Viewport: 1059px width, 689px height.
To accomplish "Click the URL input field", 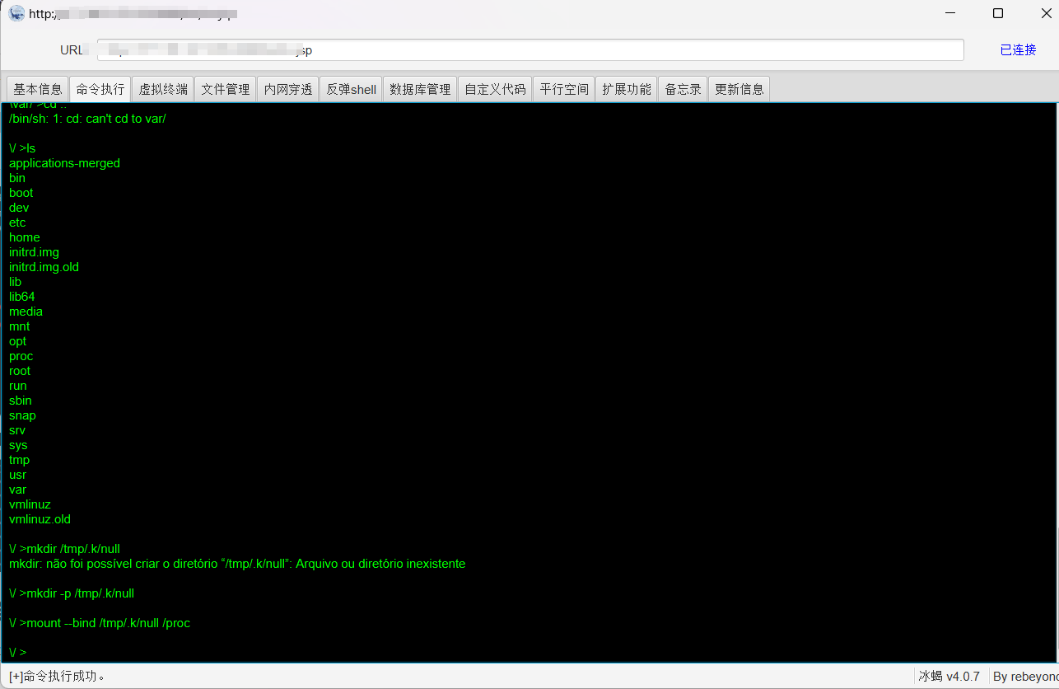I will point(530,50).
